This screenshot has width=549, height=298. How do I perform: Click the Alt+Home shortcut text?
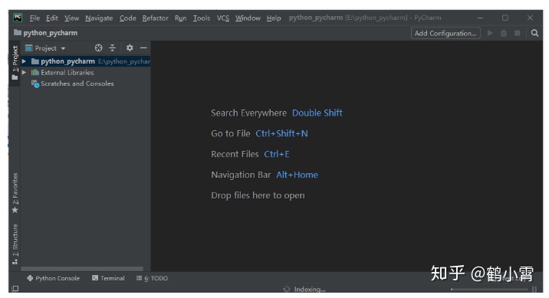298,175
